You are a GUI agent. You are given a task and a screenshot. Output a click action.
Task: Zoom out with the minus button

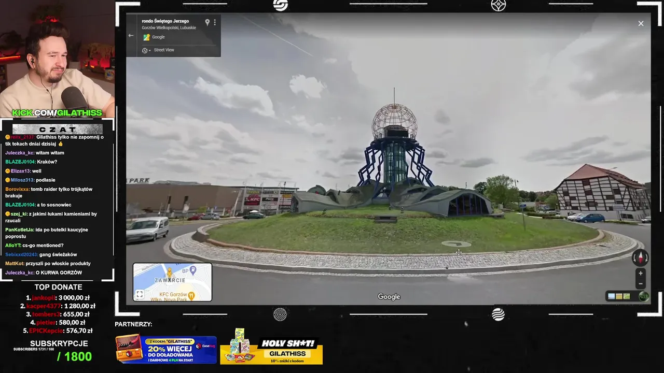pyautogui.click(x=641, y=283)
